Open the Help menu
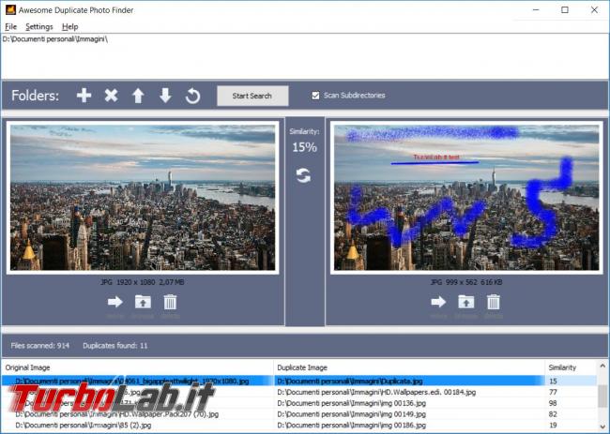The height and width of the screenshot is (434, 610). click(70, 26)
